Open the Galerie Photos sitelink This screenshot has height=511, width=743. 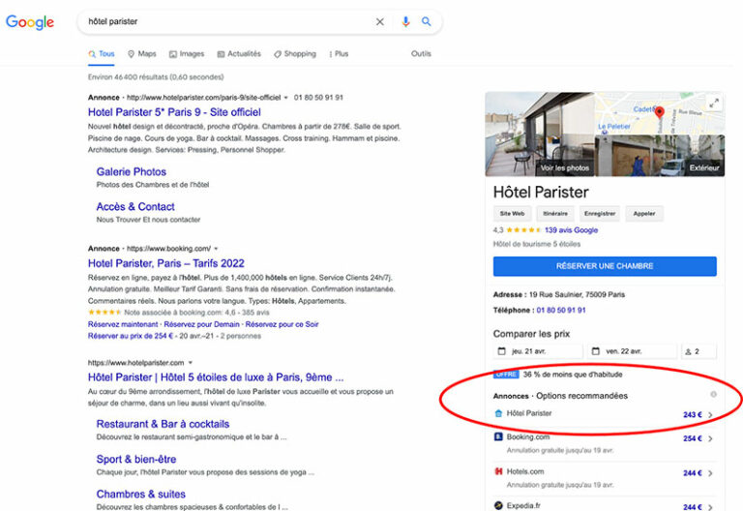point(132,172)
